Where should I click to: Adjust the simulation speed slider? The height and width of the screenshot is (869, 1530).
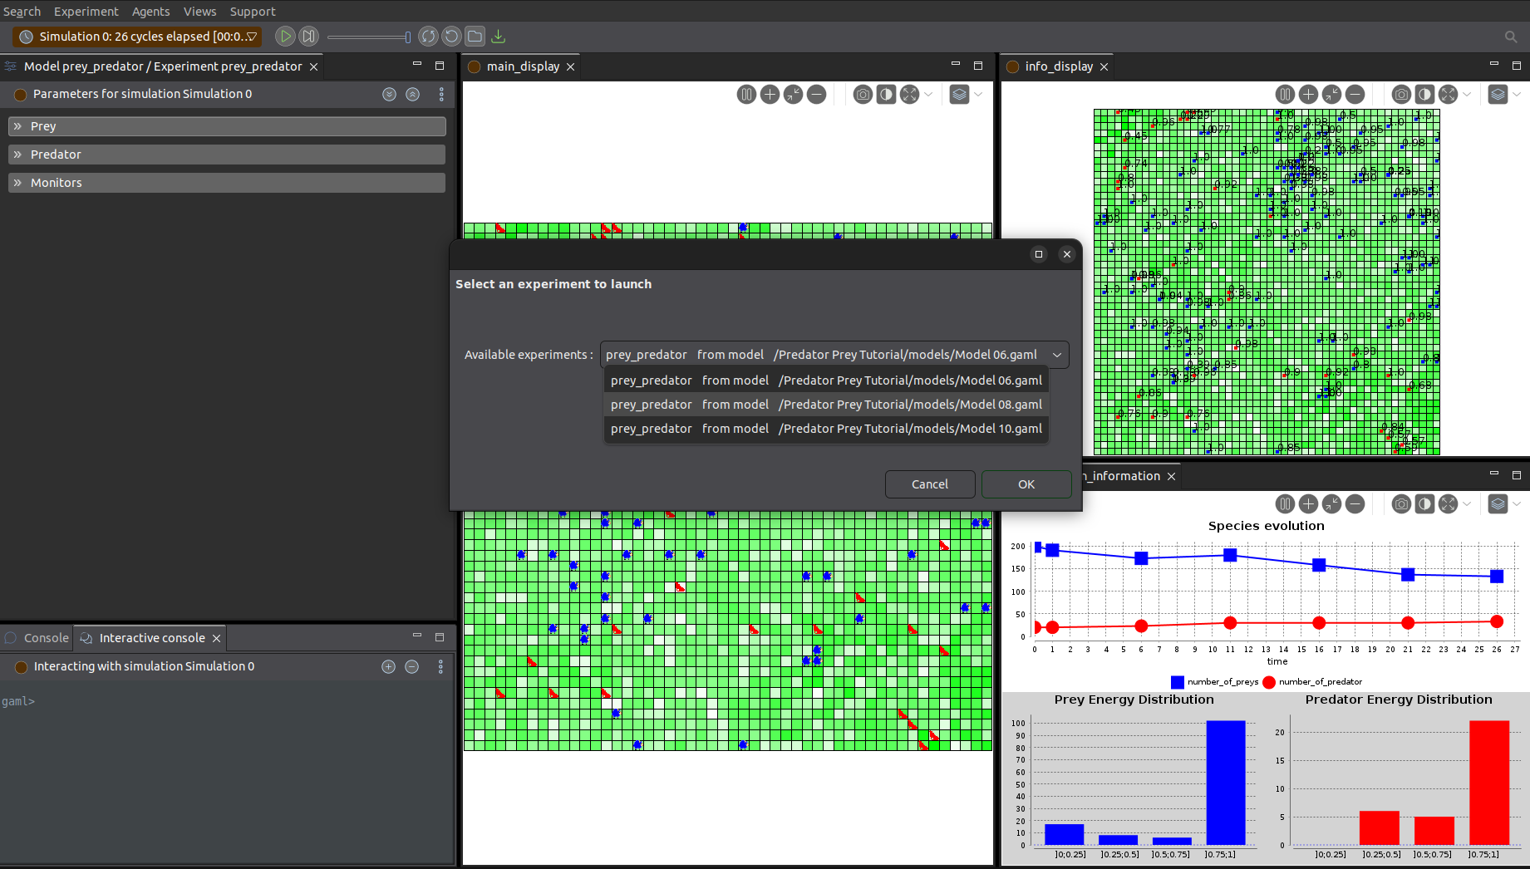369,37
